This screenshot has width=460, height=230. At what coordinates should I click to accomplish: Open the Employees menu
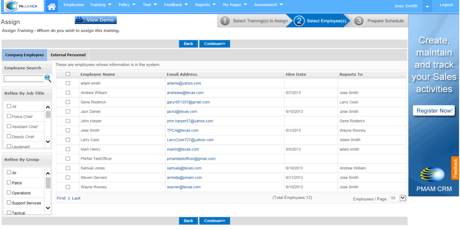point(74,5)
